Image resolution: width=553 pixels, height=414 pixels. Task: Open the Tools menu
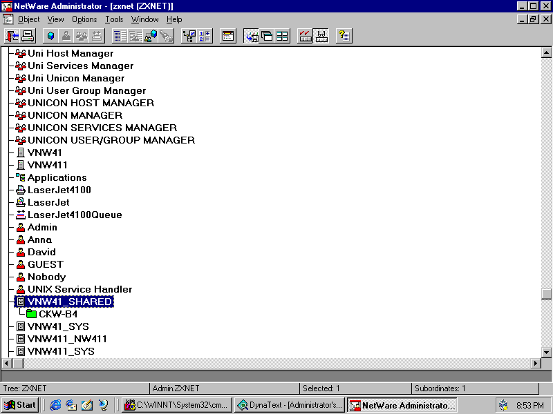click(x=114, y=19)
